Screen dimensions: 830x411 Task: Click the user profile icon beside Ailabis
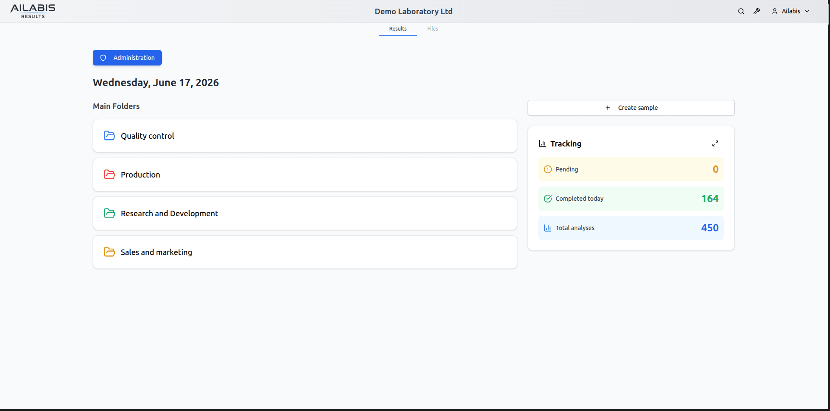click(x=775, y=11)
